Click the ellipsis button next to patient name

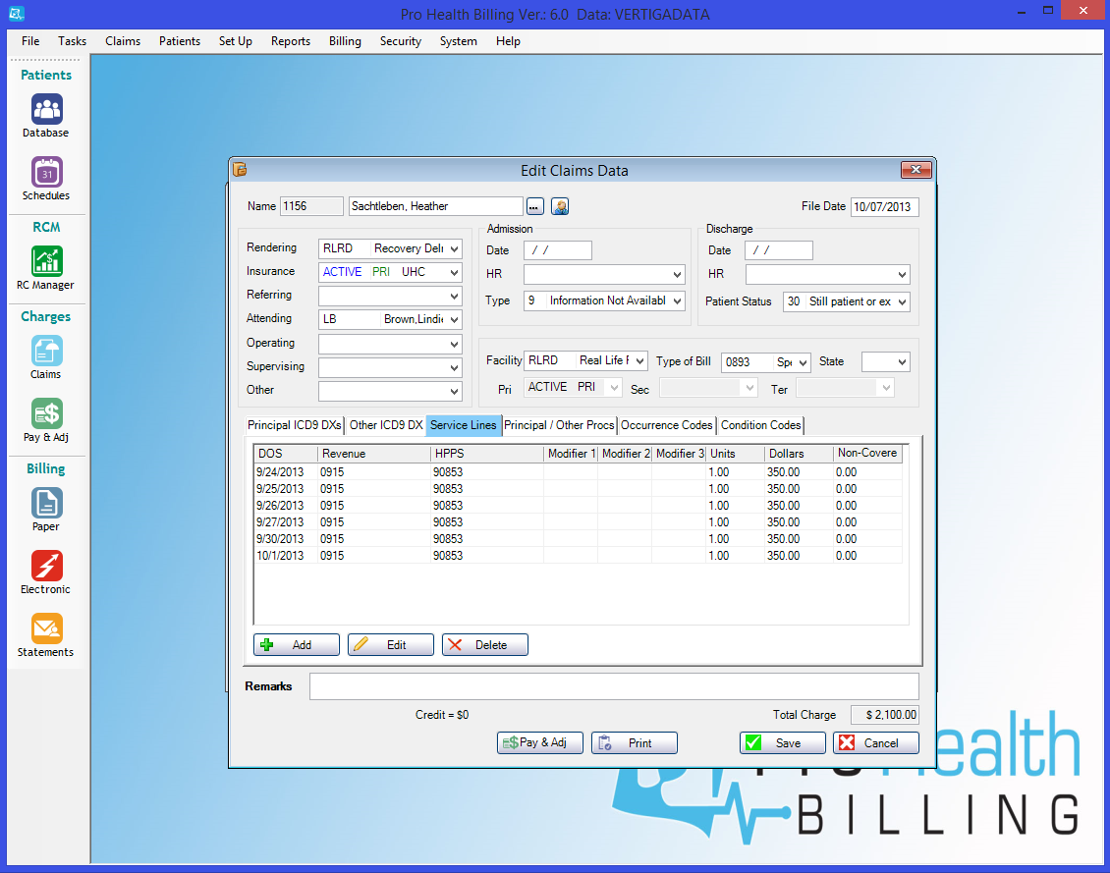[533, 206]
